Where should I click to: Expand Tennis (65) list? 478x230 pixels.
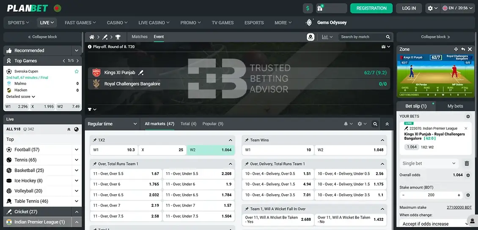tap(76, 160)
